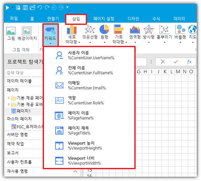Switch to the 페이지 설정 tab
The image size is (201, 181).
[103, 19]
